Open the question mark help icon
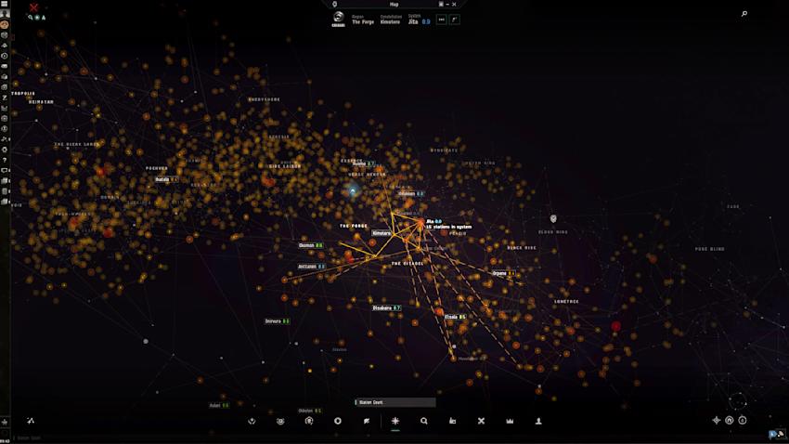789x444 pixels. [x=5, y=160]
